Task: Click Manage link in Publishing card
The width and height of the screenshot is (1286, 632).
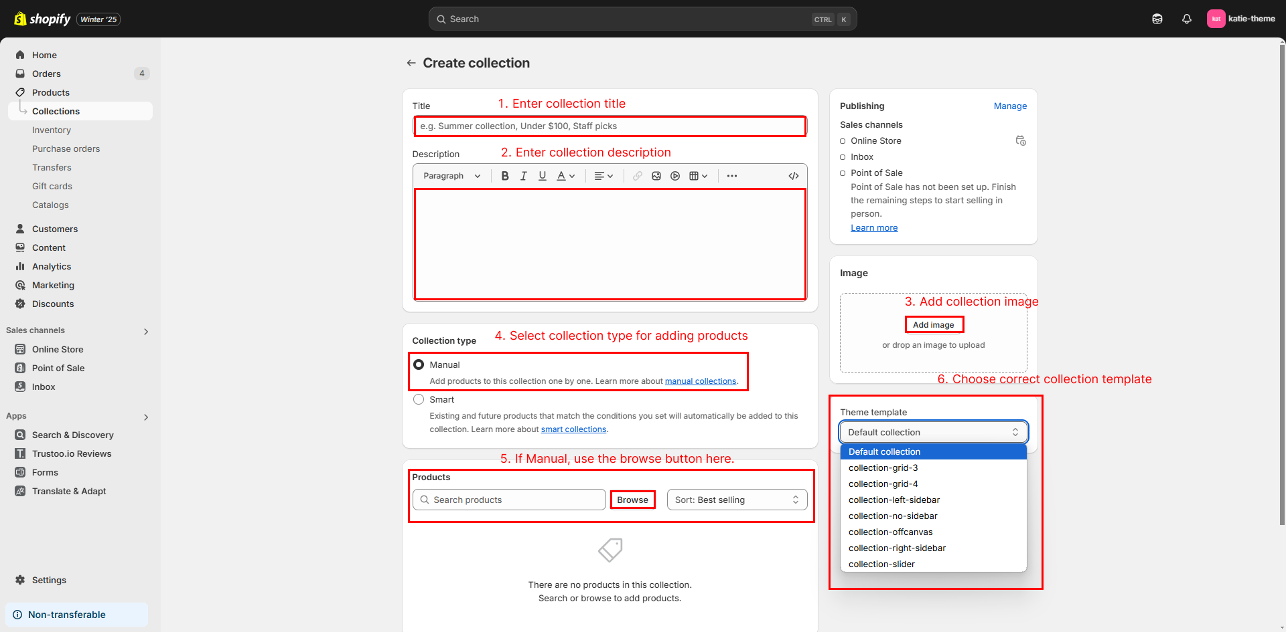Action: tap(1010, 106)
